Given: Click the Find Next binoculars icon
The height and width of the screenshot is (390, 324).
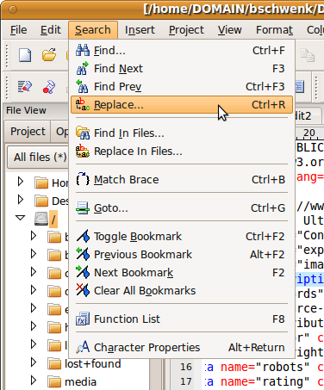Looking at the screenshot, I should coord(83,69).
